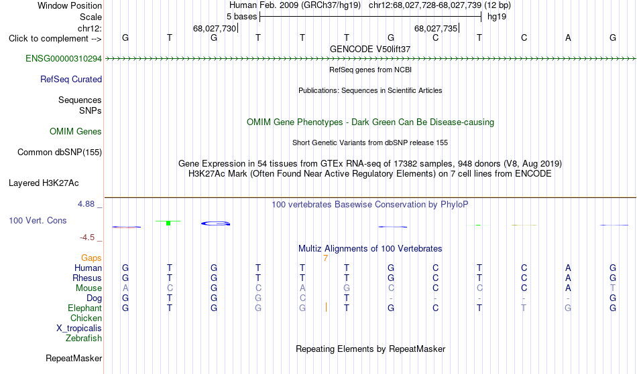The image size is (637, 374).
Task: Click the green arrowed GENCODE gene line
Action: point(370,59)
